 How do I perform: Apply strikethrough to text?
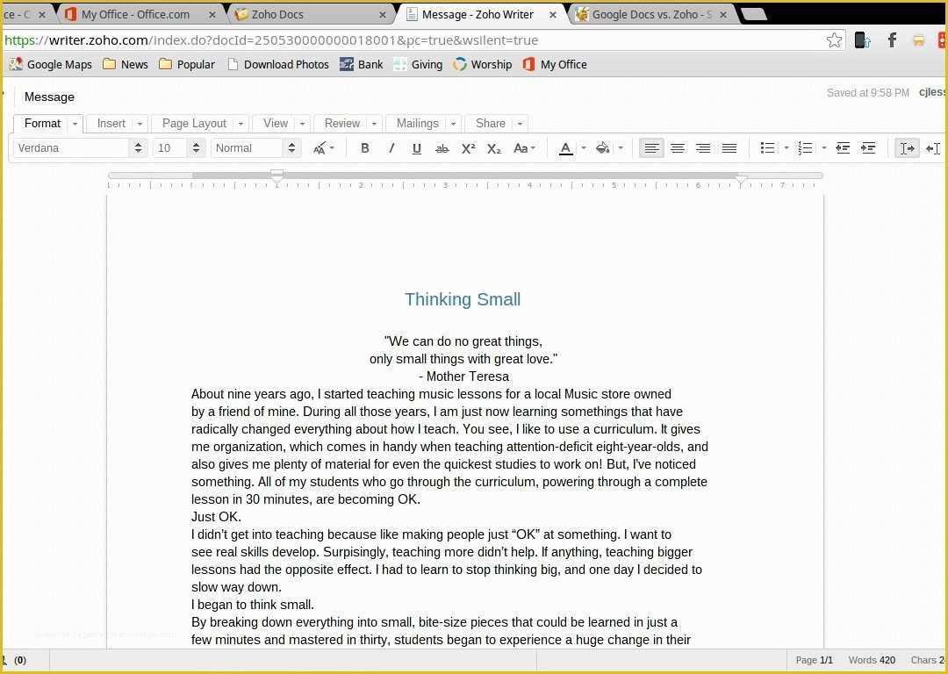tap(442, 148)
